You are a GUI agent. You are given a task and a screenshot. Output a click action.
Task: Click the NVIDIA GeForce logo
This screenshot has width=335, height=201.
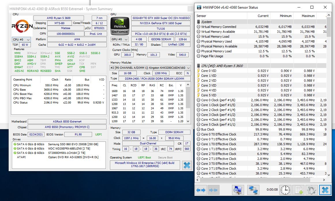point(120,26)
